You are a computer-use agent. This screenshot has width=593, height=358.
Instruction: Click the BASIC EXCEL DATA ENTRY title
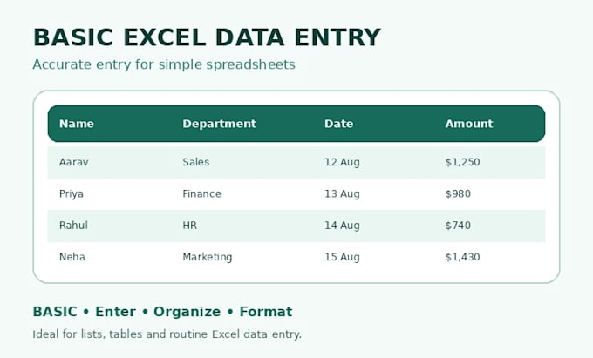[x=207, y=37]
